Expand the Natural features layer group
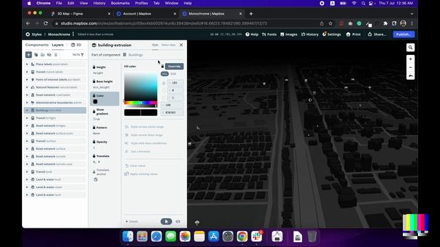 (x=27, y=87)
